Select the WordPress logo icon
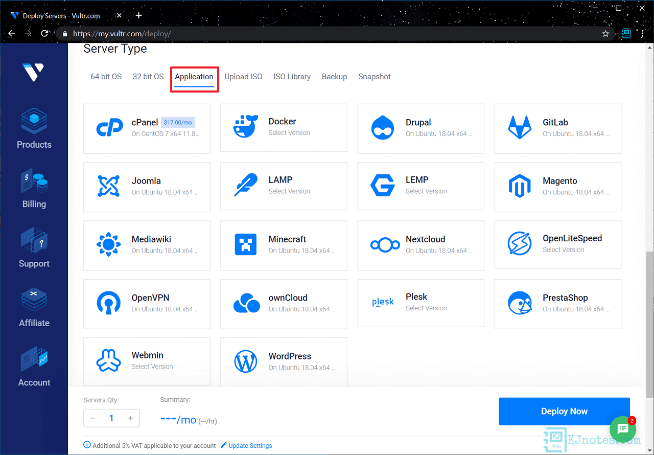654x455 pixels. [x=246, y=361]
